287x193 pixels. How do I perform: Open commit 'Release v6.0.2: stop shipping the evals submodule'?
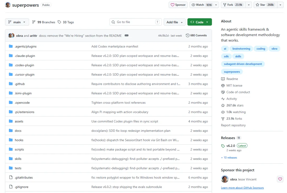pos(126,187)
